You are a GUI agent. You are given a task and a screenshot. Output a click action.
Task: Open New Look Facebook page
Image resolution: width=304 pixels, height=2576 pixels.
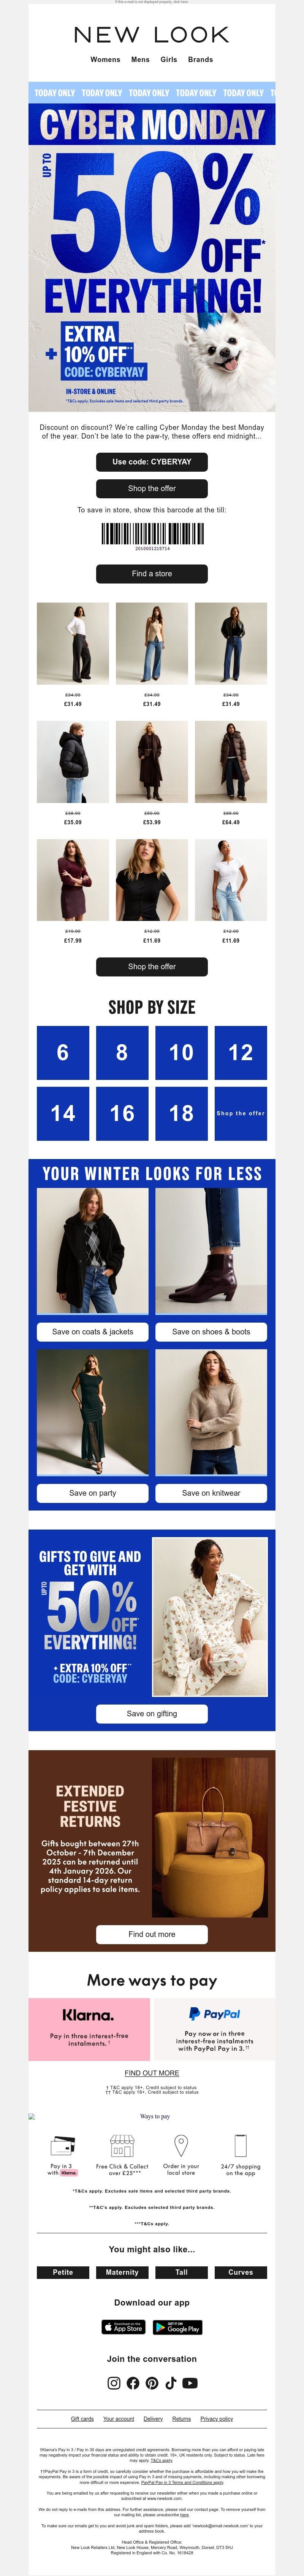coord(133,2383)
